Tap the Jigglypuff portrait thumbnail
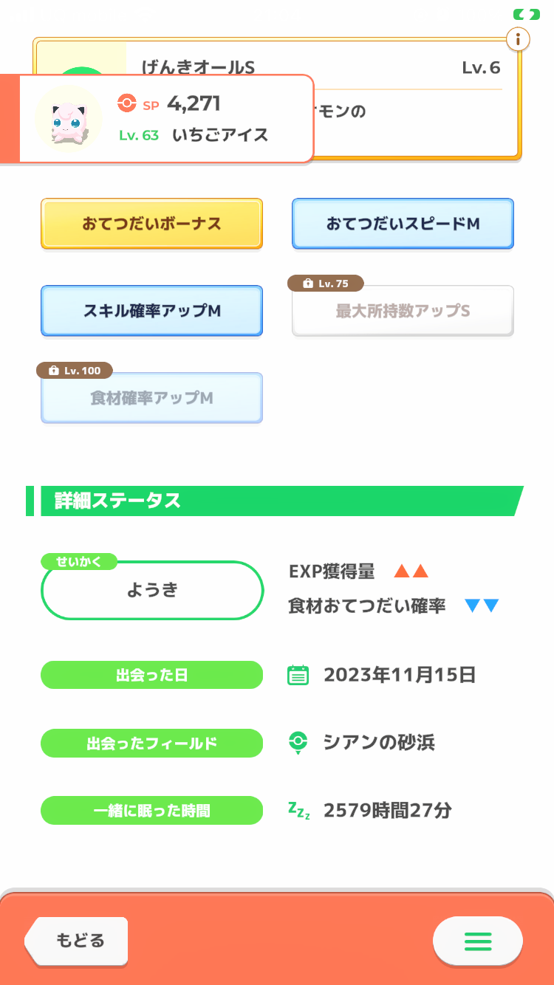Screen dimensions: 554x985 point(69,119)
